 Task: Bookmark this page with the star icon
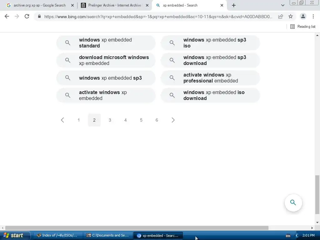pos(291,16)
